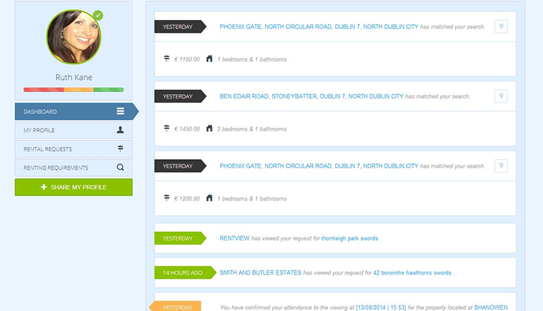The image size is (543, 311).
Task: Click the magnifier icon beside Renting Requirements
Action: click(x=121, y=168)
